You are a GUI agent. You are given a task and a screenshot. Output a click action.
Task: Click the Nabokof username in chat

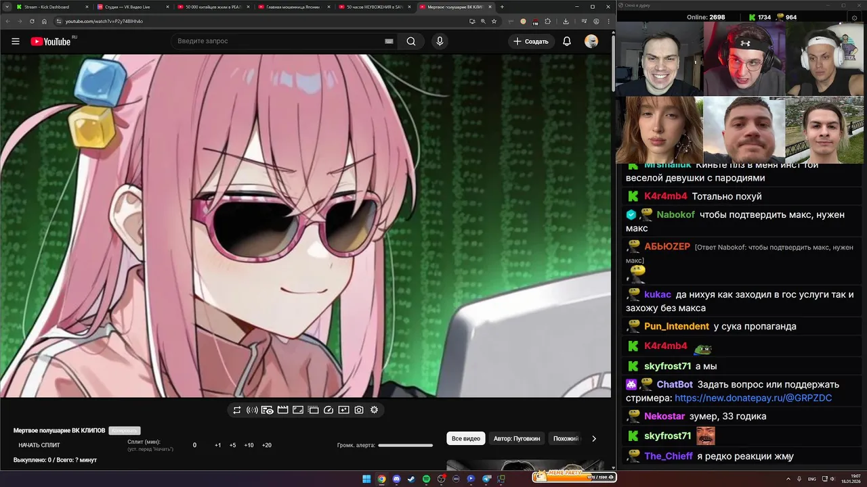click(x=675, y=214)
